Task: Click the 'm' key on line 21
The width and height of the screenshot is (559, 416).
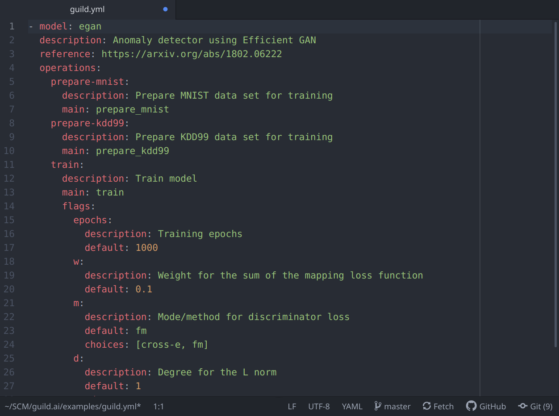Action: click(76, 303)
